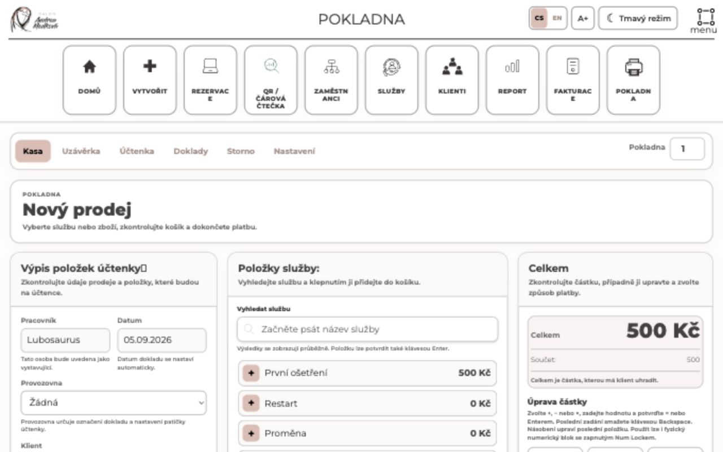Click the Pracovník field Lubosaurus
The width and height of the screenshot is (723, 452).
coord(66,340)
